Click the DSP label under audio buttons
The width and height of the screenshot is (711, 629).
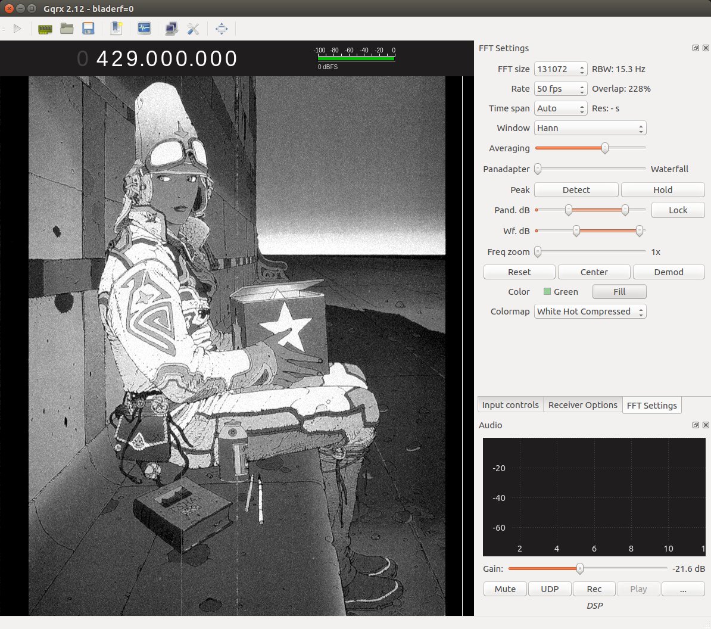[594, 605]
